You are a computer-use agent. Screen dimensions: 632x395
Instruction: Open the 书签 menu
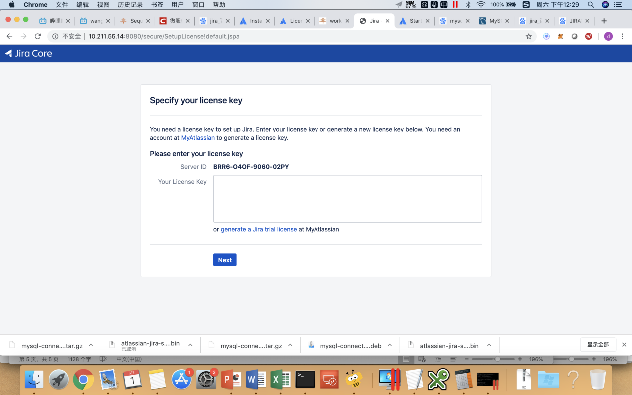[157, 5]
